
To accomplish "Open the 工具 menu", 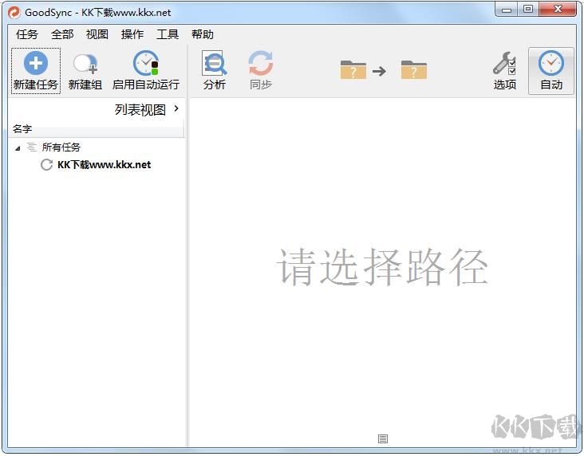I will tap(168, 34).
